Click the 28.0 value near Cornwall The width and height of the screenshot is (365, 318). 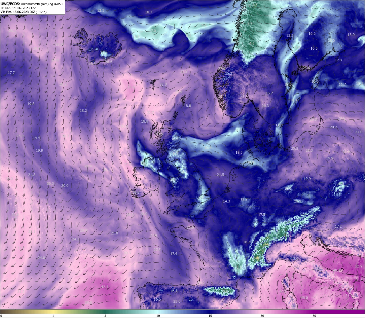click(x=144, y=214)
